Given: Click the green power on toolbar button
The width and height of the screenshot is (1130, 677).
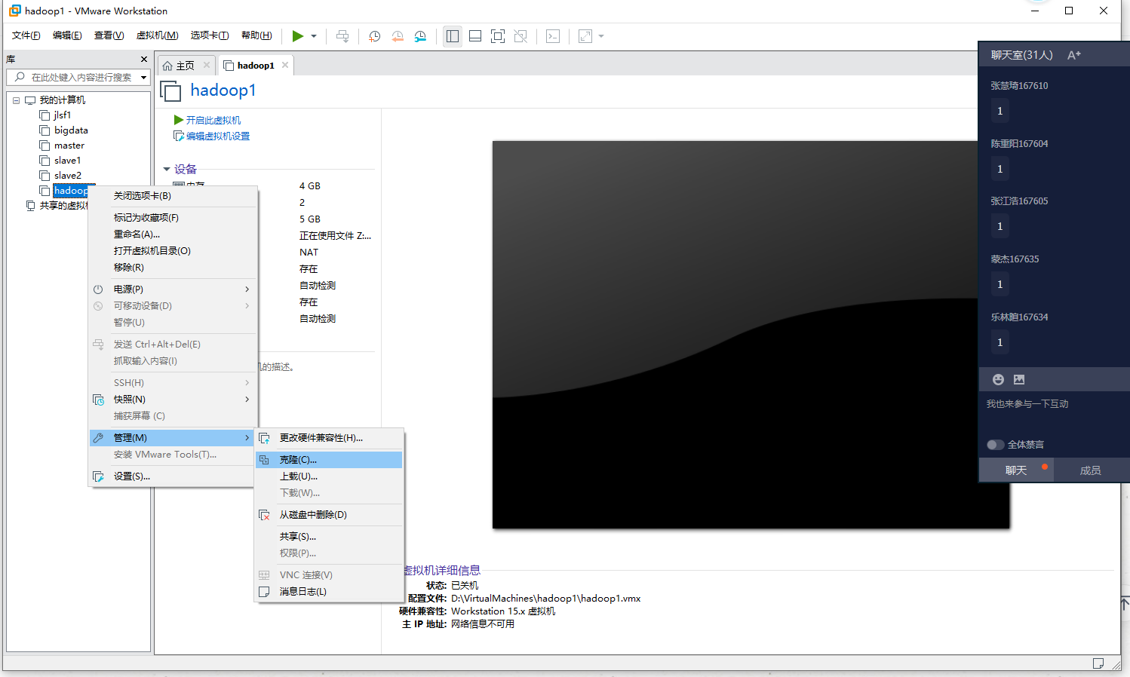Looking at the screenshot, I should [x=298, y=36].
